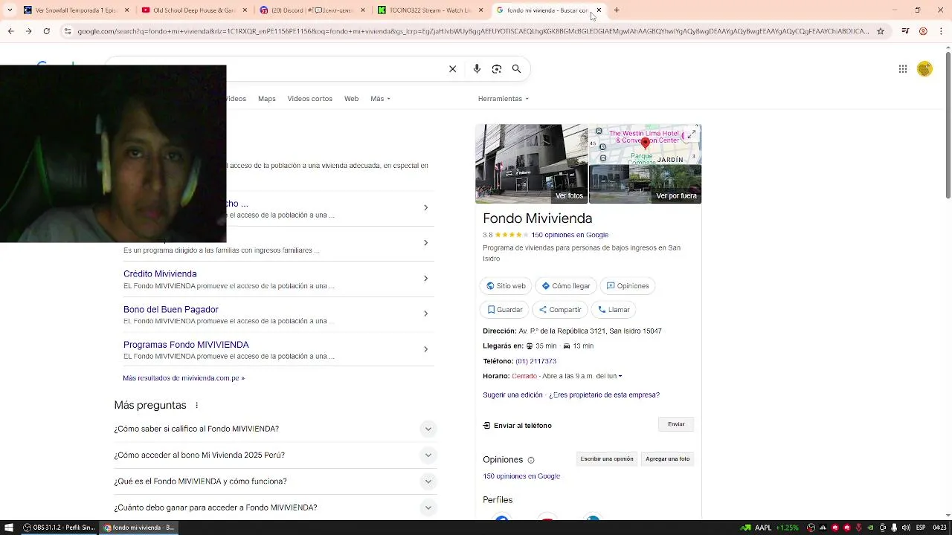Switch to the Ver Snowfall Temporada 1 tab
Viewport: 952px width, 535px height.
(x=76, y=10)
